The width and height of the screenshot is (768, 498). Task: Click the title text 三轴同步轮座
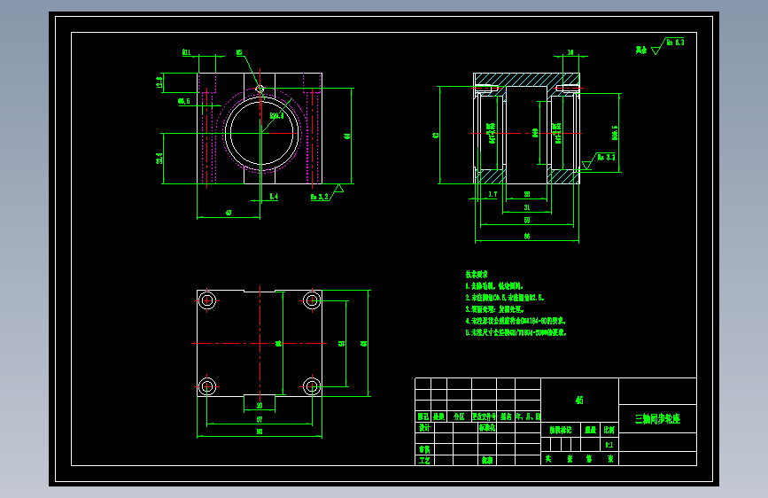pyautogui.click(x=657, y=419)
